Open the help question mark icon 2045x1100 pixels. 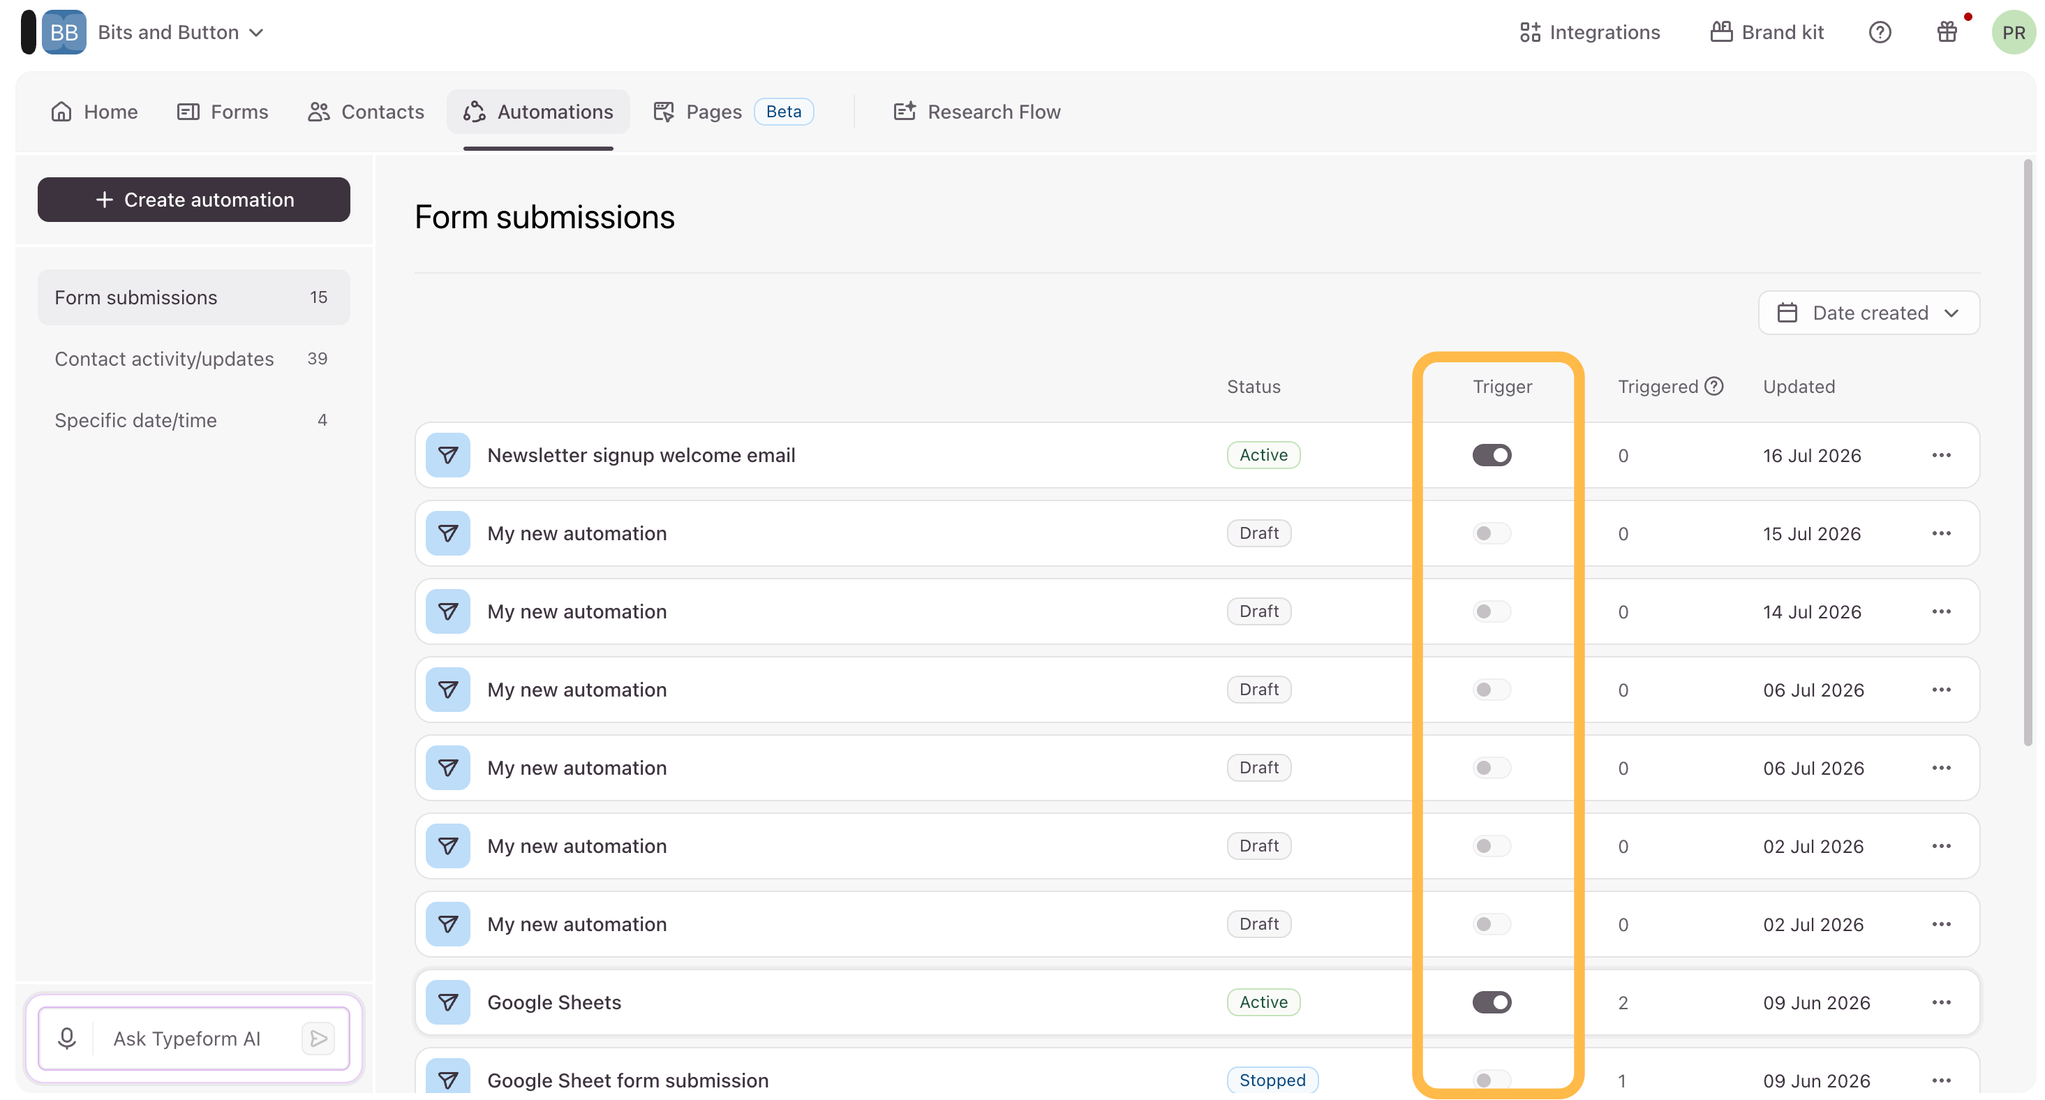click(1879, 33)
